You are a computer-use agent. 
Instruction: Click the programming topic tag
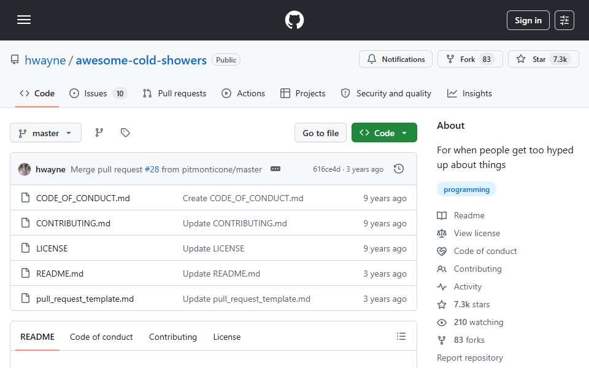coord(466,190)
